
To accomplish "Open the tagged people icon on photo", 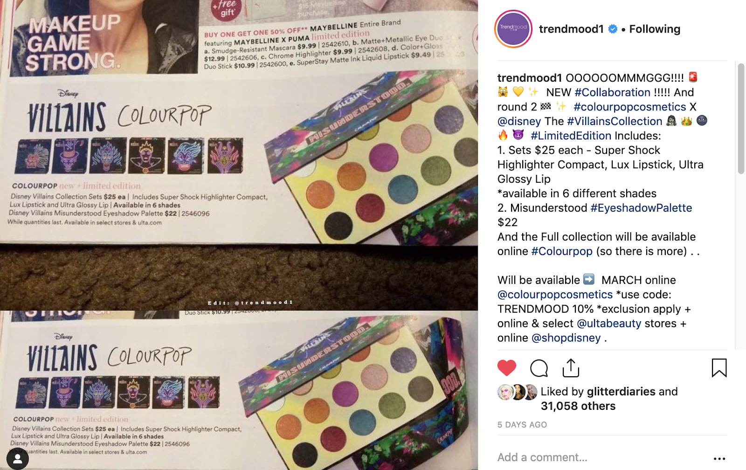I will coord(18,458).
